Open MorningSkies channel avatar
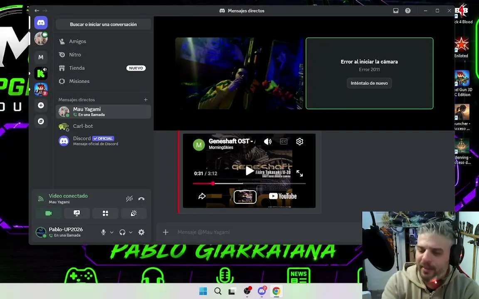This screenshot has width=479, height=299. click(x=199, y=145)
